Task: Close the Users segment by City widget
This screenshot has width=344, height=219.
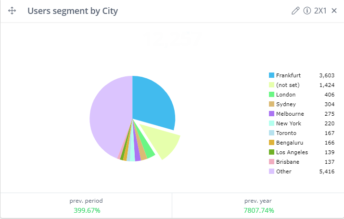Action: click(334, 11)
